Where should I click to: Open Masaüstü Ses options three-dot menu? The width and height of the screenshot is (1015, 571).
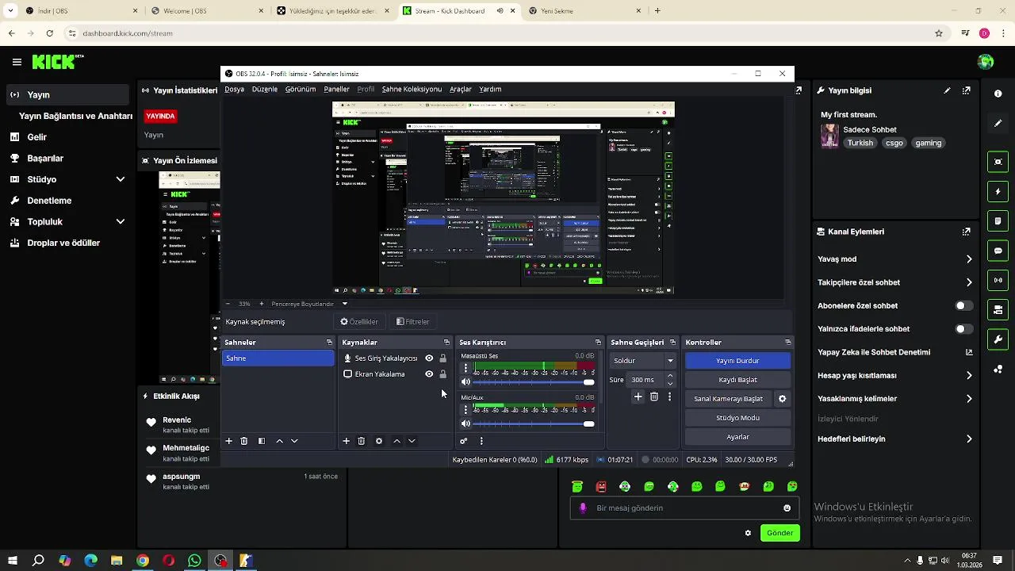465,368
